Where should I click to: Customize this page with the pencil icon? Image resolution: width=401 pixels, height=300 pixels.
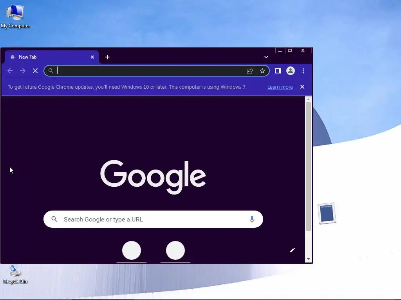tap(292, 250)
